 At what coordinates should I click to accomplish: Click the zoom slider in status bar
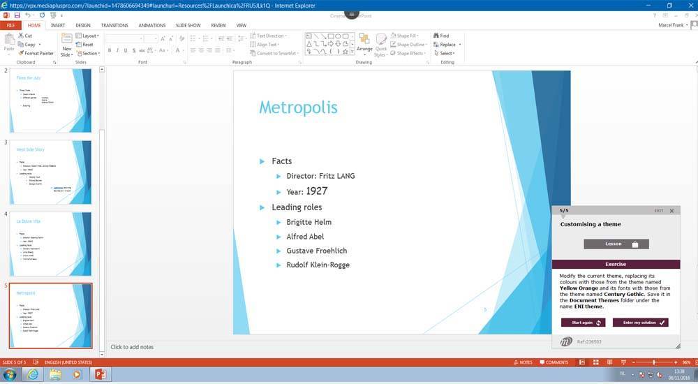[x=653, y=362]
